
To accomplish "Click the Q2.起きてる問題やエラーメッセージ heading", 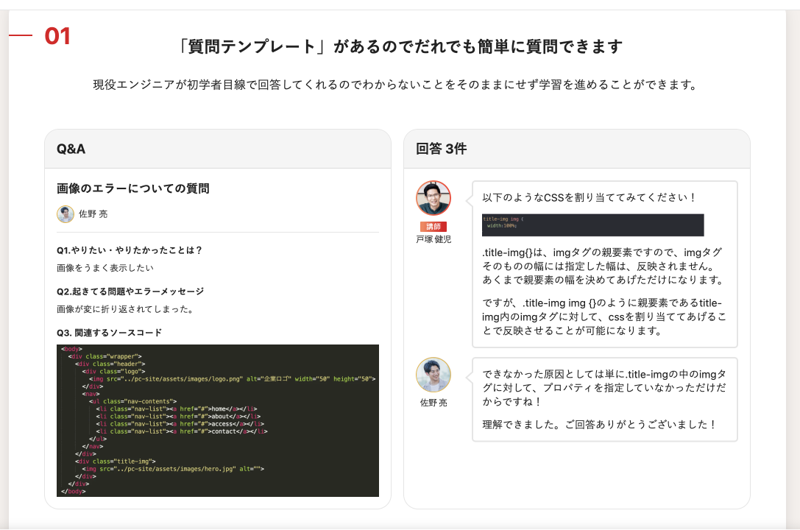I will point(130,291).
